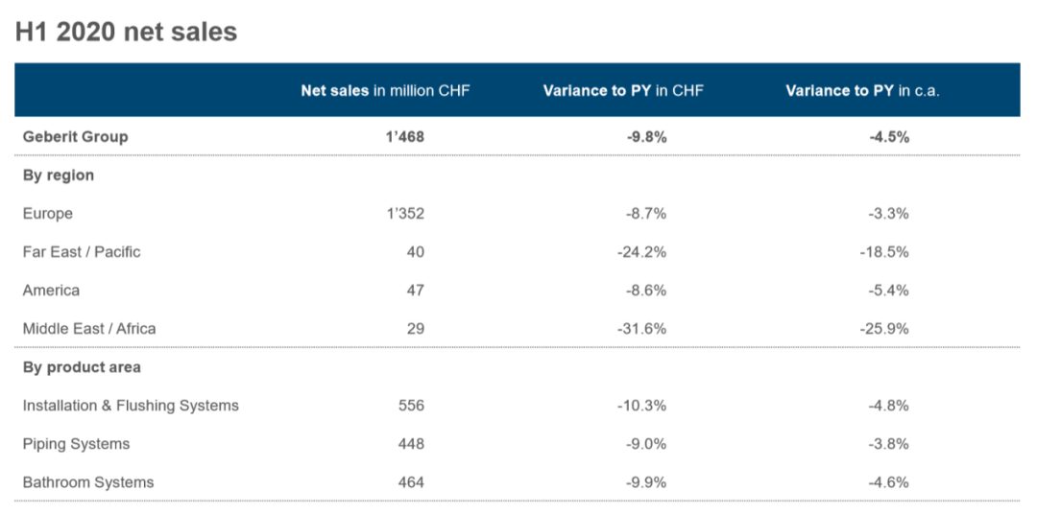This screenshot has height=514, width=1037.
Task: Click the -24.2% variance cell
Action: tap(642, 252)
